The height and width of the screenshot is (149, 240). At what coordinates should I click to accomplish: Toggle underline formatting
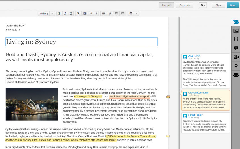coord(71,14)
